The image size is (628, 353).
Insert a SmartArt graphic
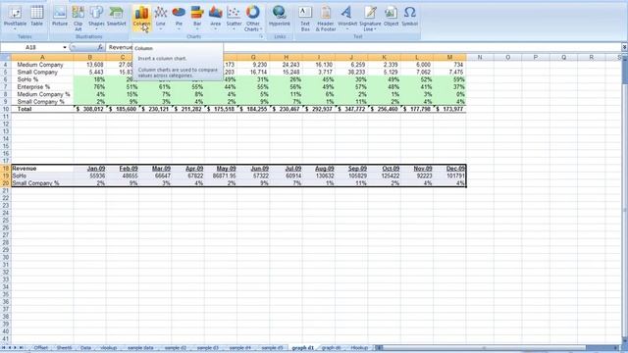(116, 18)
